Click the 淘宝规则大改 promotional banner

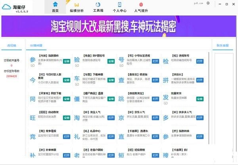pos(119,26)
